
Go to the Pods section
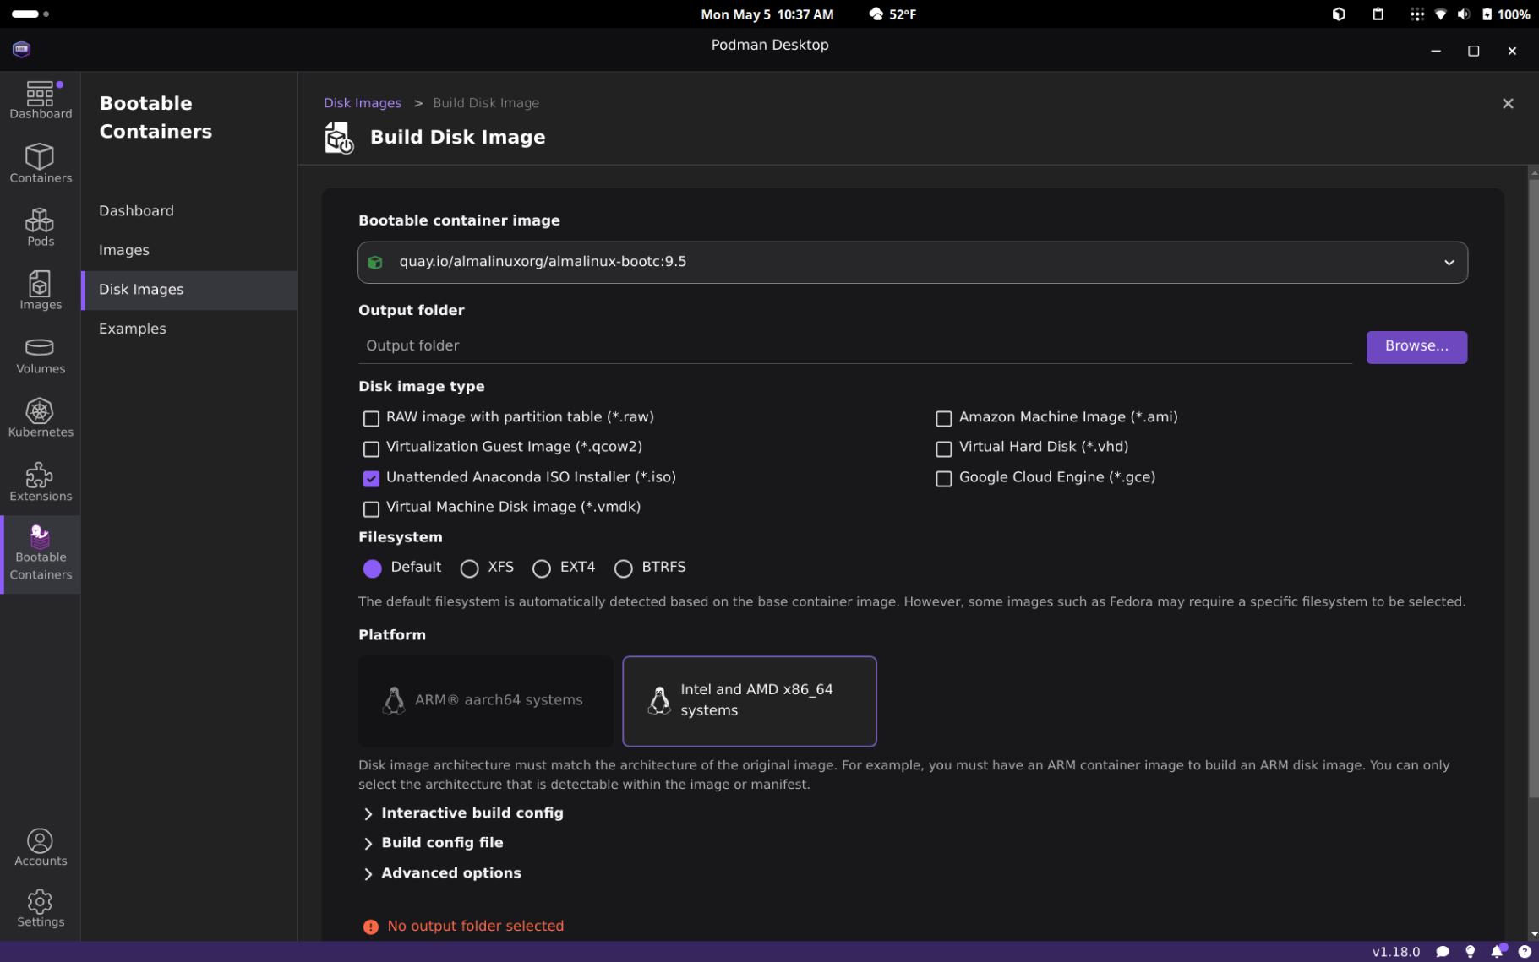(40, 227)
